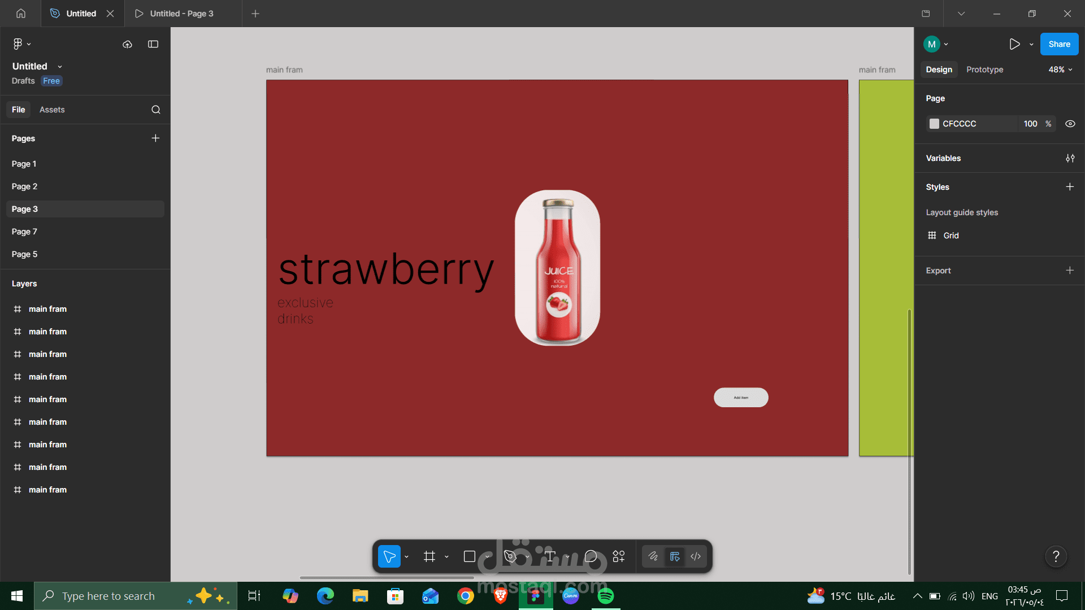Select the Rectangle shape tool
Viewport: 1085px width, 610px height.
(x=469, y=556)
